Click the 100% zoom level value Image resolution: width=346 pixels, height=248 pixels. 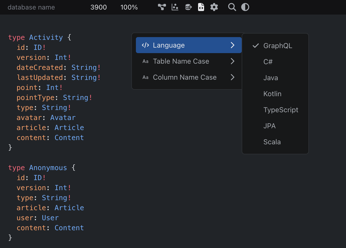129,7
